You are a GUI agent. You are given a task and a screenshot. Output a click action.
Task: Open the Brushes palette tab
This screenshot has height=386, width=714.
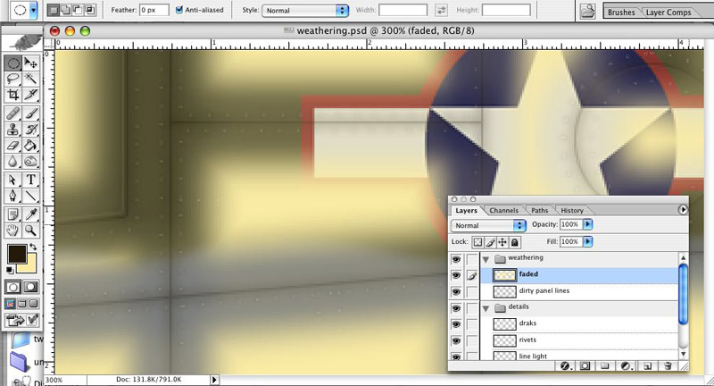[x=621, y=13]
